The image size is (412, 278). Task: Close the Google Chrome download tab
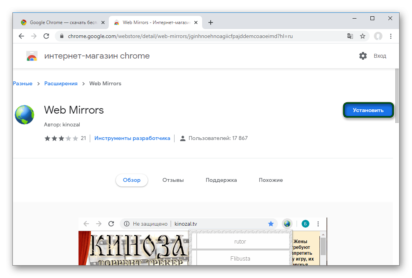(x=103, y=22)
